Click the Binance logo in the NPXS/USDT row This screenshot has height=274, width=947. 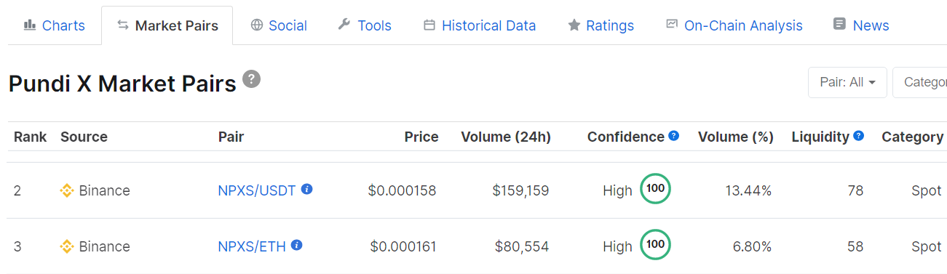coord(67,191)
